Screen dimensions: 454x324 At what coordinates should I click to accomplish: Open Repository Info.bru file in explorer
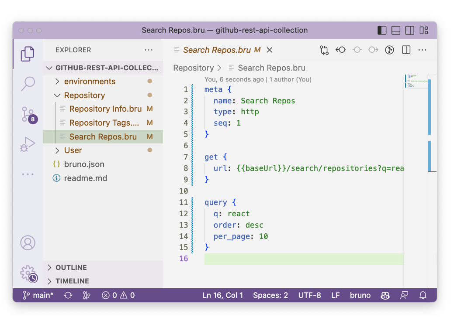pos(105,109)
